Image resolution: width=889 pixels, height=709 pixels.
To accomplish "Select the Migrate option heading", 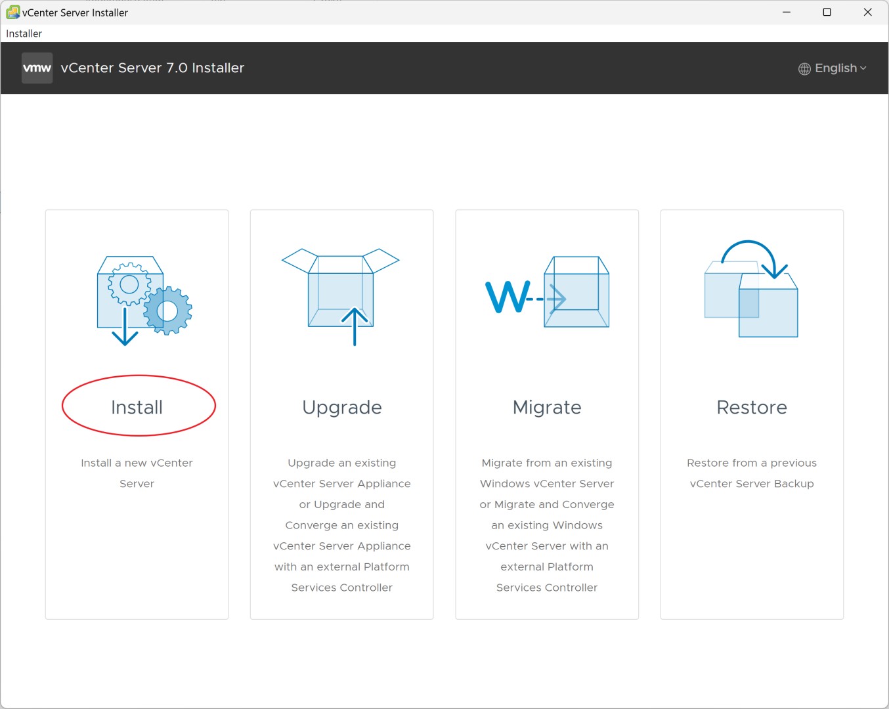I will pos(547,408).
